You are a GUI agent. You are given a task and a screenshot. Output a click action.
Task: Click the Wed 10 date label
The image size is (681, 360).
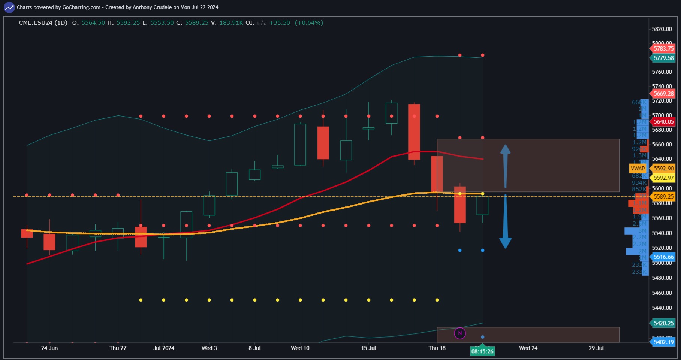pyautogui.click(x=300, y=348)
